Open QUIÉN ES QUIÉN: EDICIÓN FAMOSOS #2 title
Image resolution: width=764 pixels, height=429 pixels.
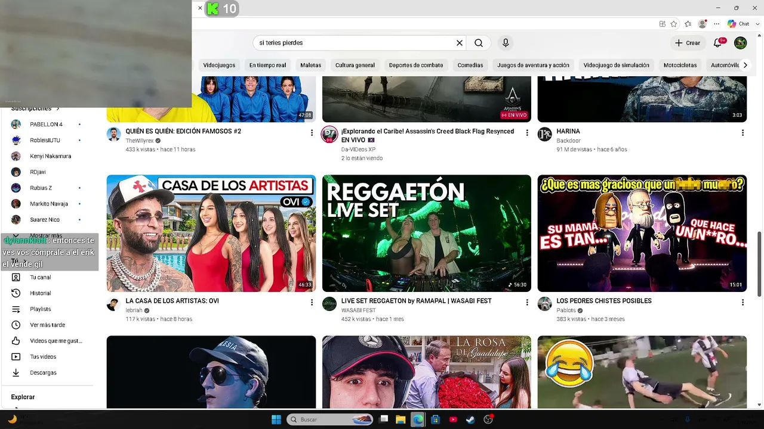[x=183, y=131]
